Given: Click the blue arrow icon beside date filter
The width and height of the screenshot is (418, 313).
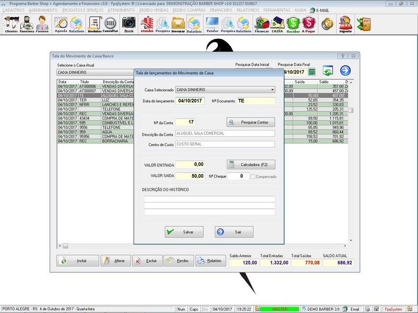Looking at the screenshot, I should [x=345, y=71].
